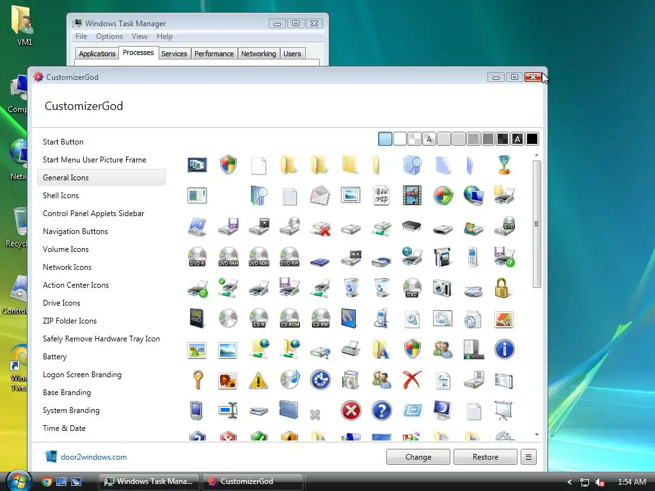This screenshot has height=491, width=655.
Task: Select the blue question mark help icon
Action: [x=381, y=410]
